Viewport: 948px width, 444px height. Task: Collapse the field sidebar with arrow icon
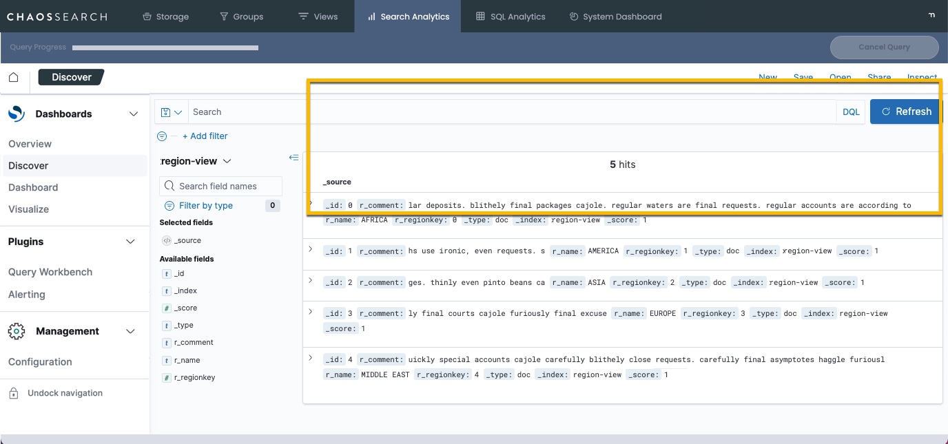pos(293,158)
